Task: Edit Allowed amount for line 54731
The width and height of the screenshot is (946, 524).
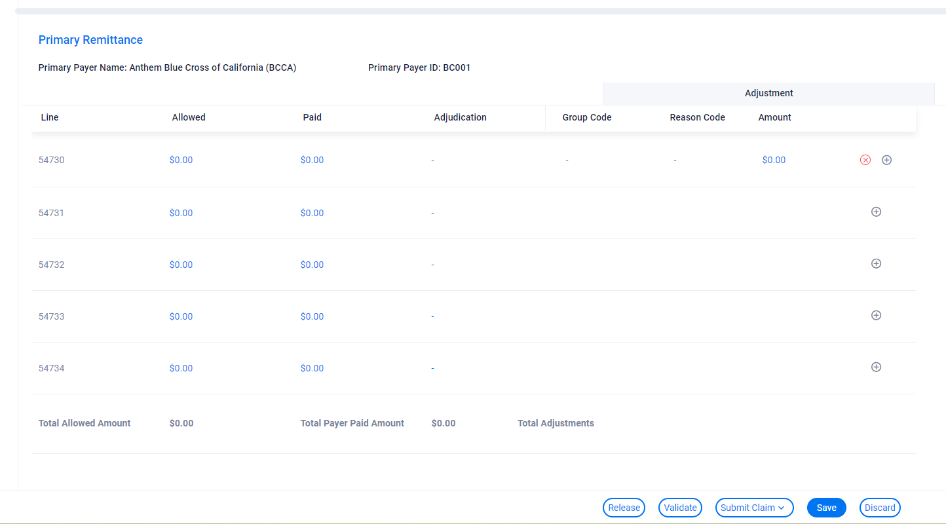Action: (181, 213)
